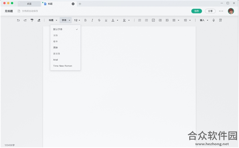Screen dimensions: 239x148
Task: Click the auto-save status document icon
Action: click(19, 11)
